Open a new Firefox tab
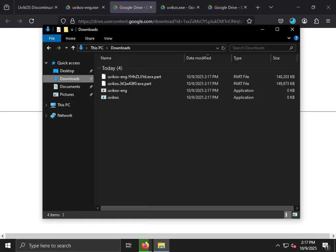The image size is (336, 252). point(258,8)
